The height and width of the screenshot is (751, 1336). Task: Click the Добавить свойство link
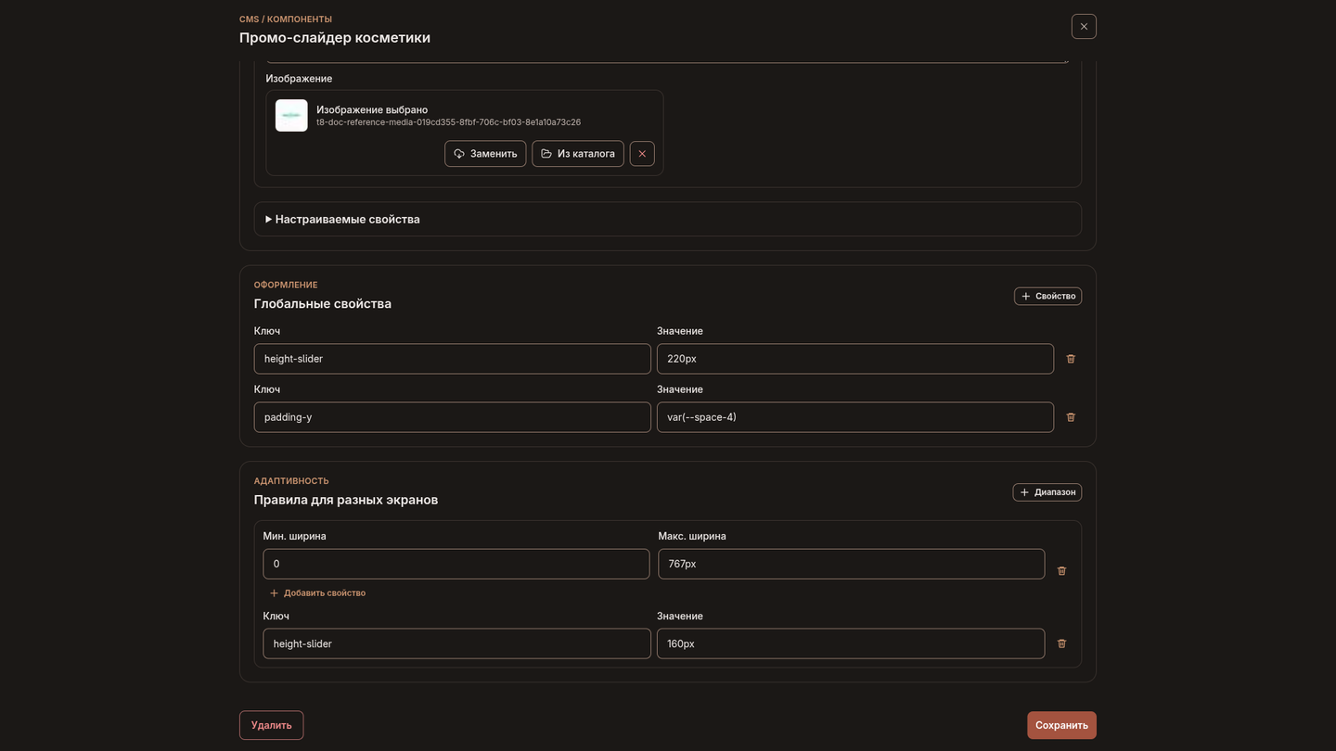click(x=317, y=593)
